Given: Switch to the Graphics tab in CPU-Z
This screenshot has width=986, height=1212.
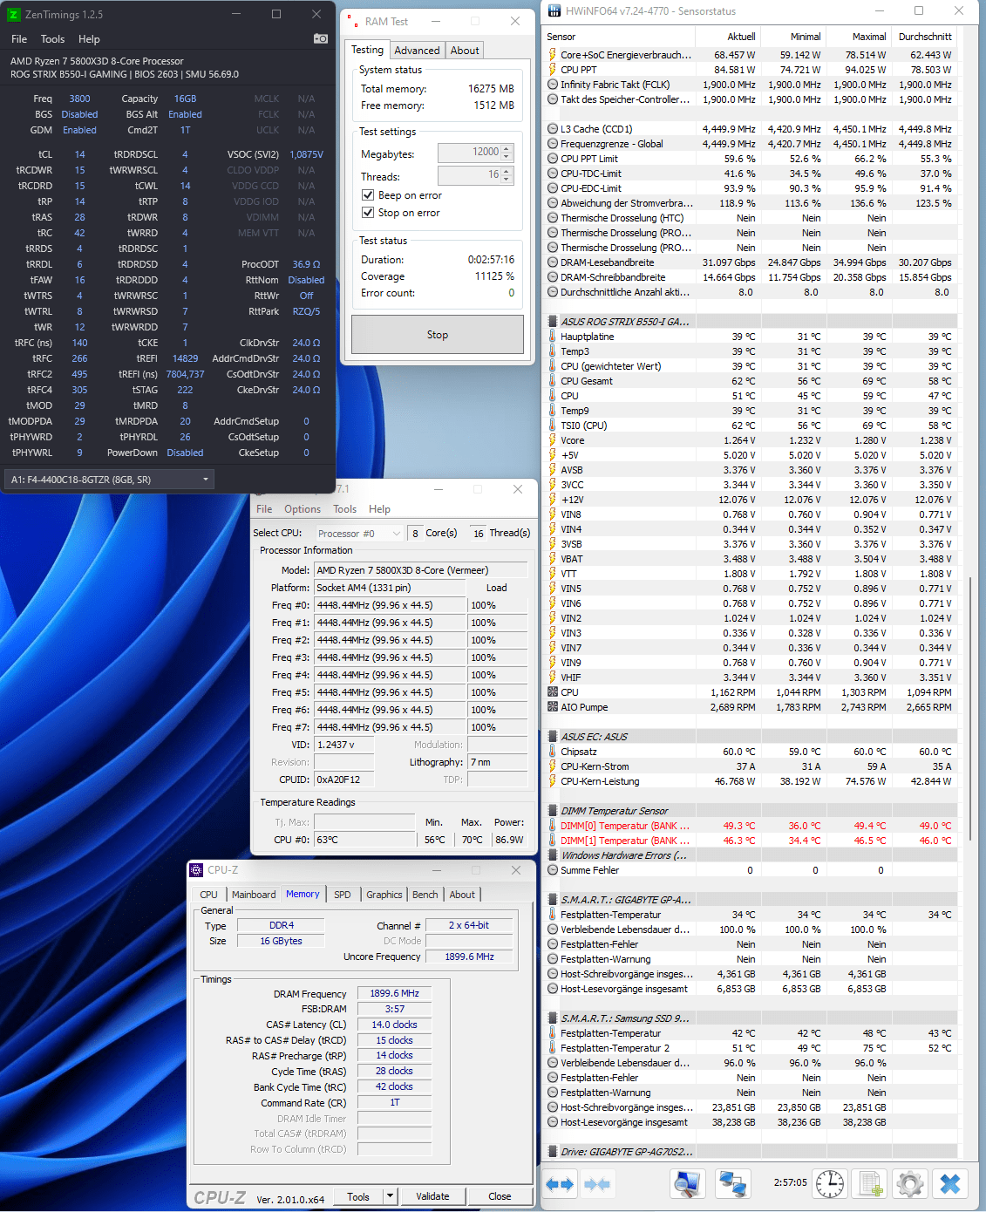Looking at the screenshot, I should (x=384, y=895).
